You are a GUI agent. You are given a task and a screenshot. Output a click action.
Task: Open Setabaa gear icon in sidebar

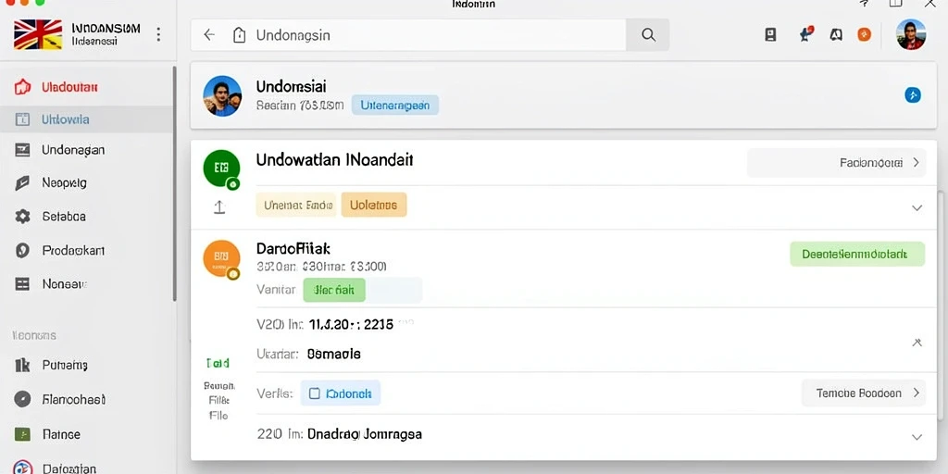click(x=22, y=217)
